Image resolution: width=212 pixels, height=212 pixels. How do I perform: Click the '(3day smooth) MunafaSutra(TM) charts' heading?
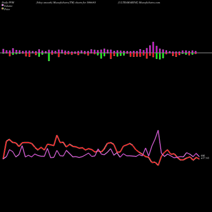(59, 3)
